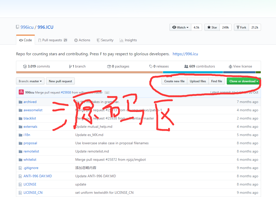
Task: Click the language breakdown color bar
Action: point(138,72)
